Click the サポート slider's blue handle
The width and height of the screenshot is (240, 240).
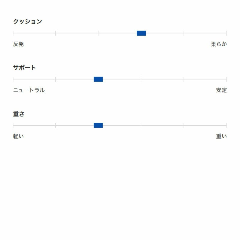click(x=98, y=79)
